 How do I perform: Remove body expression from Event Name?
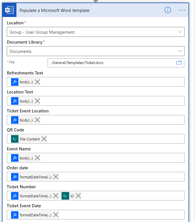37,158
